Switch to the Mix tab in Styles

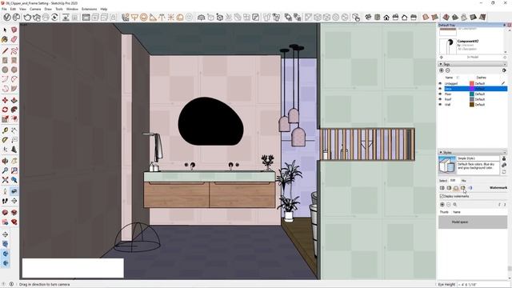coord(464,181)
